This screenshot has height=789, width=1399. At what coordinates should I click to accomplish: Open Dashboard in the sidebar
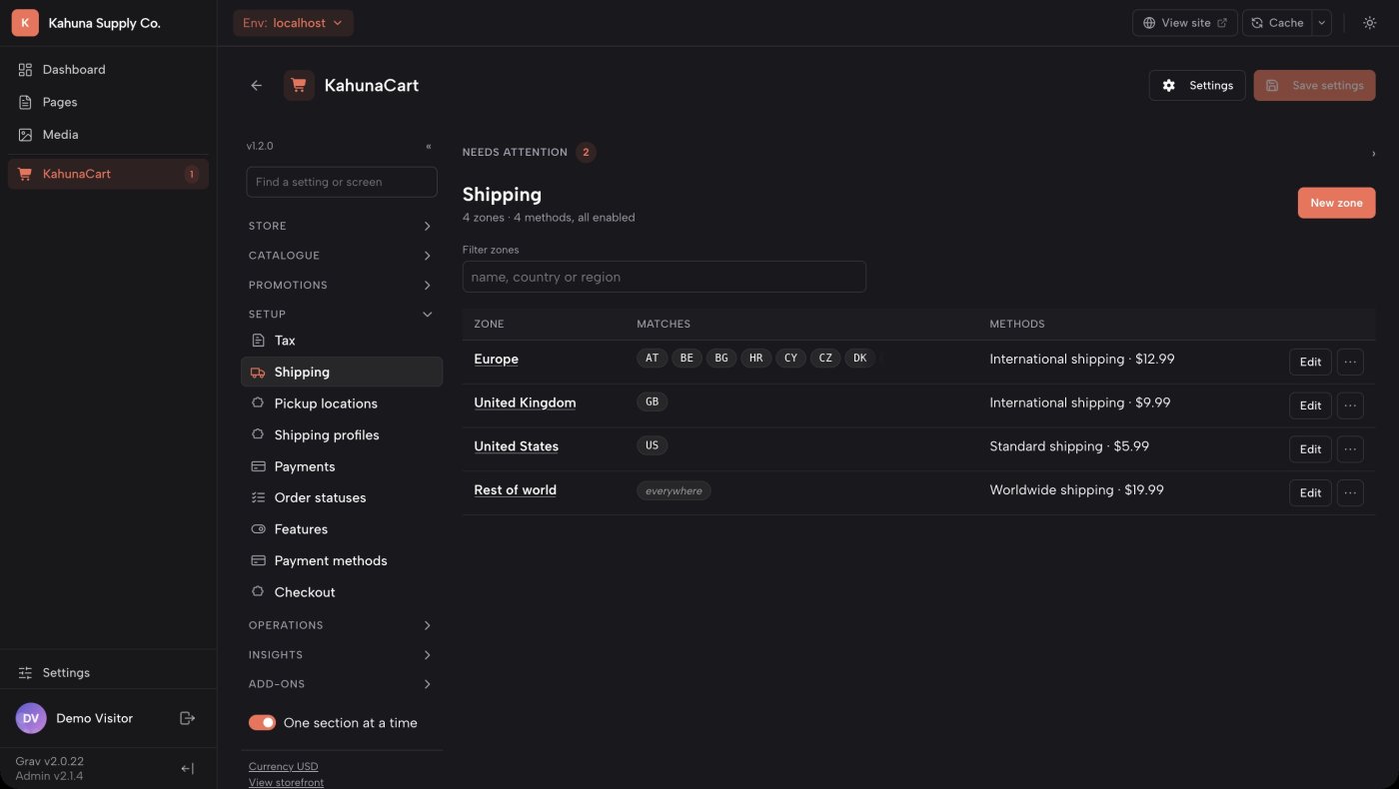(x=108, y=70)
